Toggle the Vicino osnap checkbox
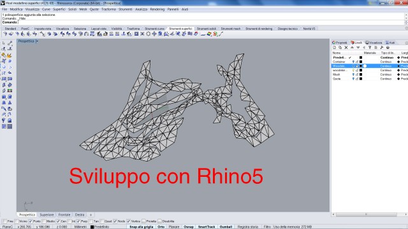The width and height of the screenshot is (408, 229). (x=17, y=221)
